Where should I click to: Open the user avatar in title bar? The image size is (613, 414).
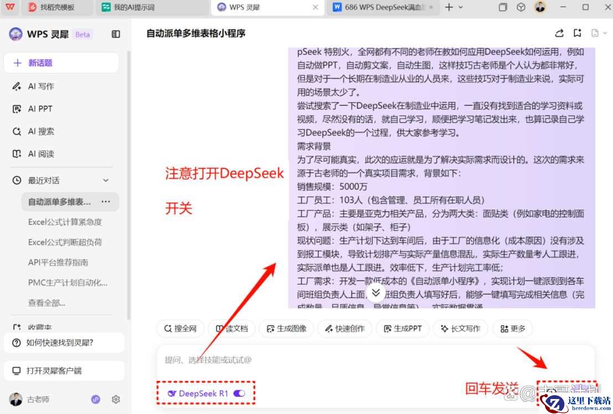pos(540,7)
